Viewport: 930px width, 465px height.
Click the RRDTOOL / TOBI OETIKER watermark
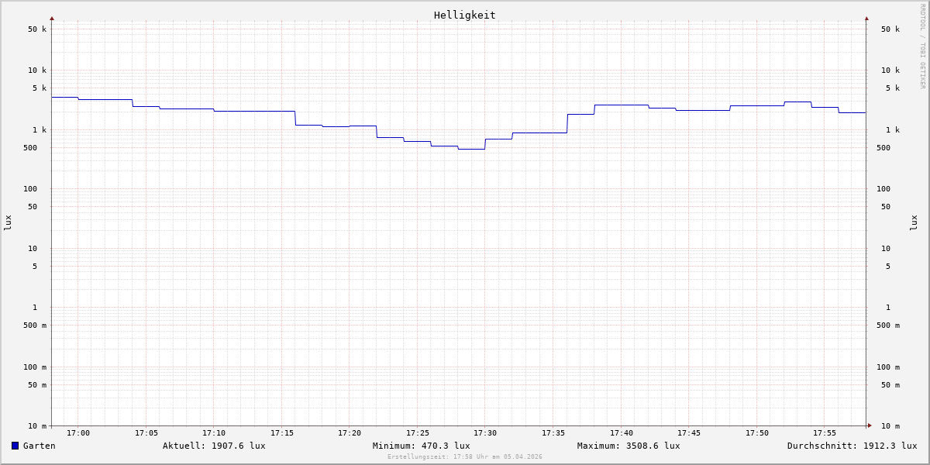tap(922, 46)
